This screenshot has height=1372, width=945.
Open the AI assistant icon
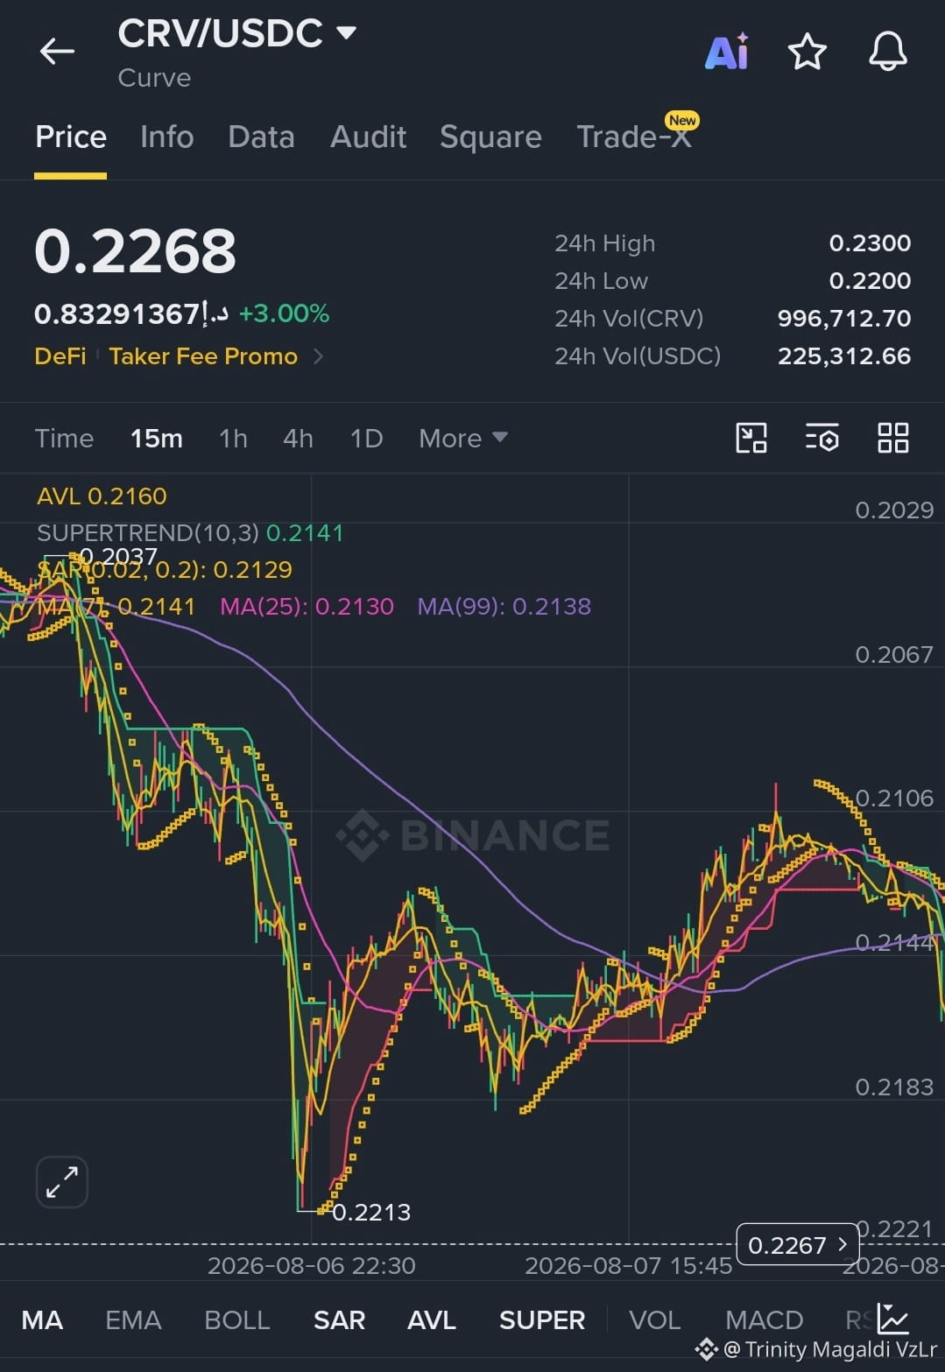click(x=727, y=52)
